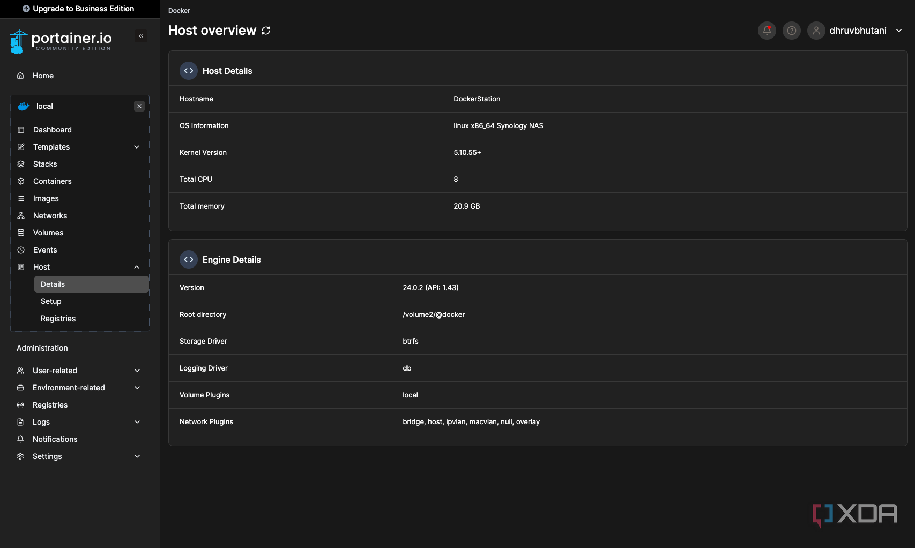
Task: Select the Details item under Host
Action: [x=92, y=284]
